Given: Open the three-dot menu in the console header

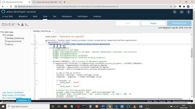Looking at the screenshot, I should pos(189,12).
